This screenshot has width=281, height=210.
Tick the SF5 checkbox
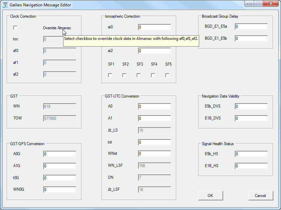pos(167,75)
